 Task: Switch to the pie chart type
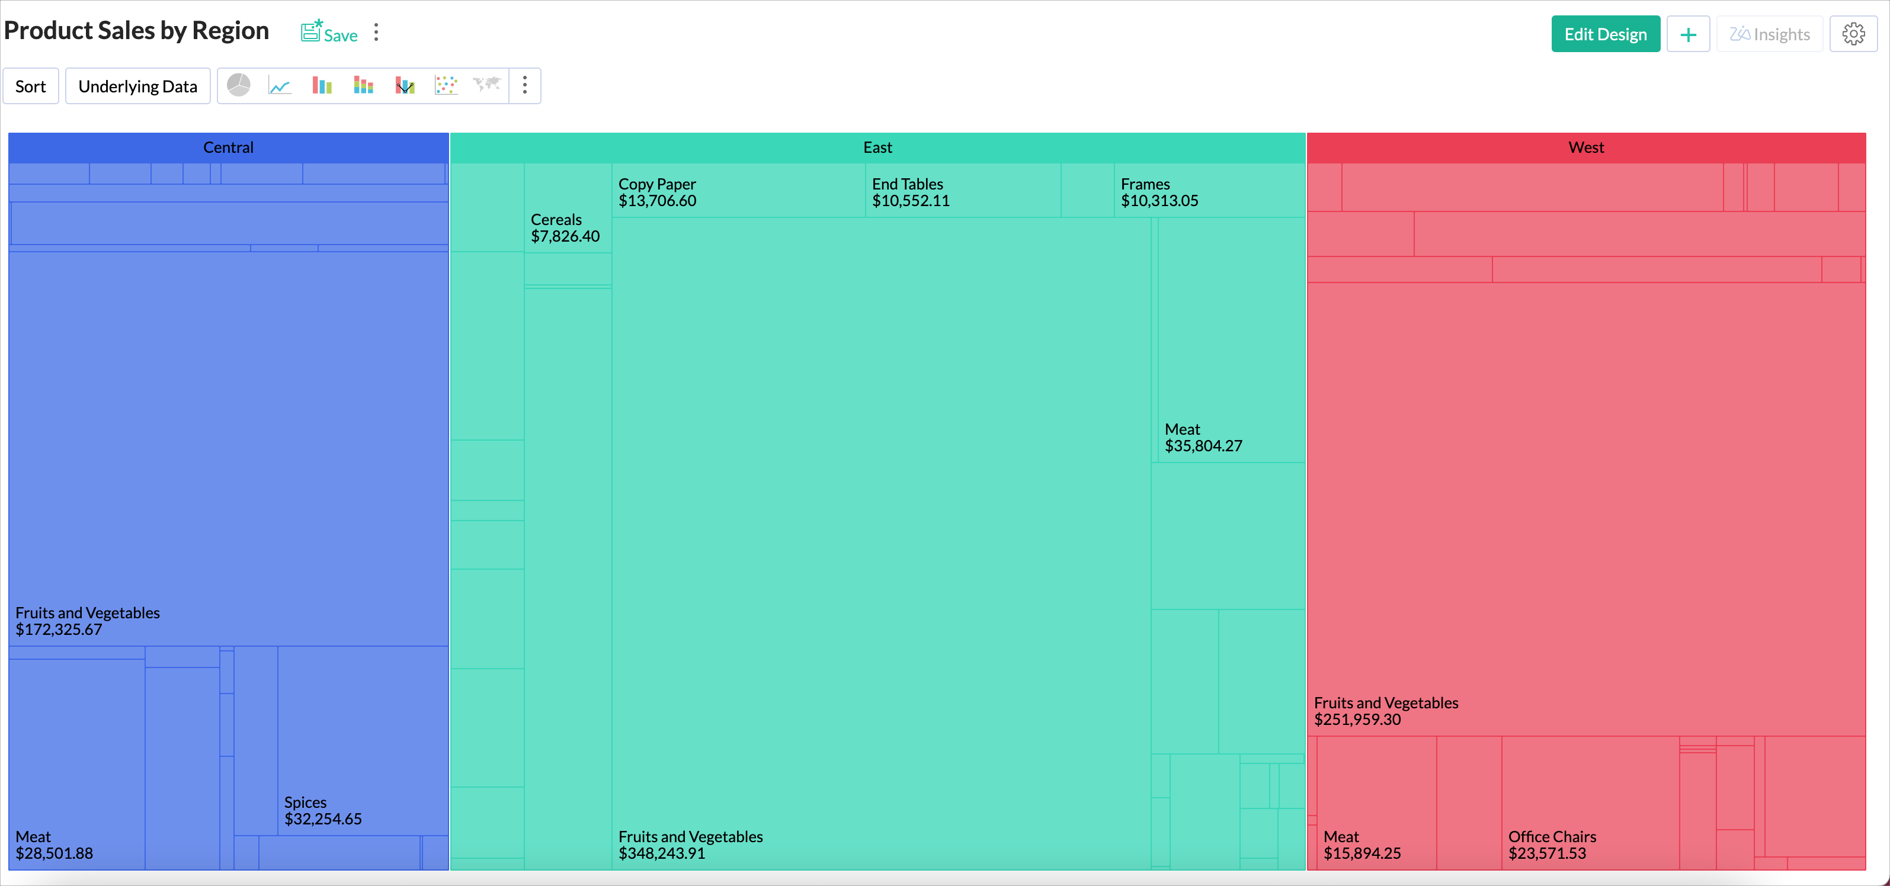(x=238, y=86)
